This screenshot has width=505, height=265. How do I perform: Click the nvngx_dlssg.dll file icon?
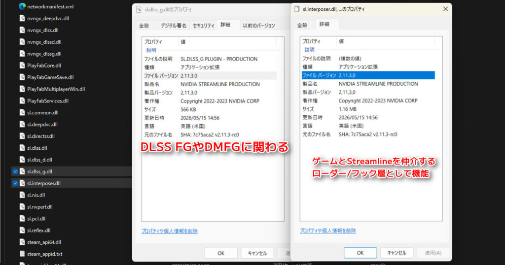[22, 54]
